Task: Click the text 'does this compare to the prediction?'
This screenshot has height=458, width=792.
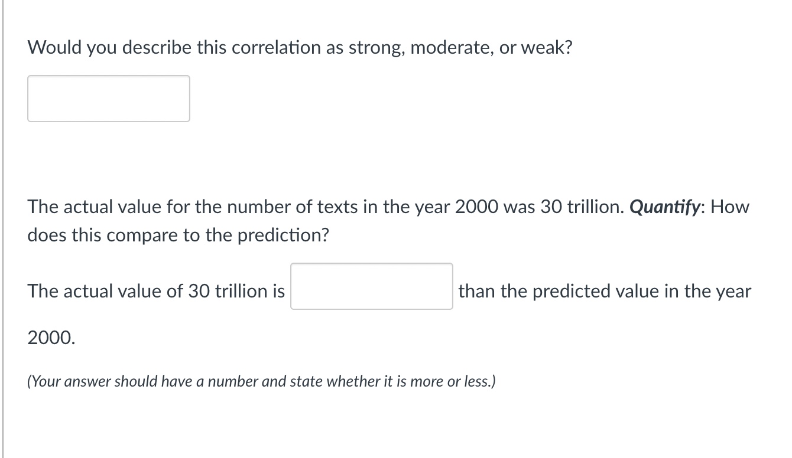Action: (x=178, y=235)
